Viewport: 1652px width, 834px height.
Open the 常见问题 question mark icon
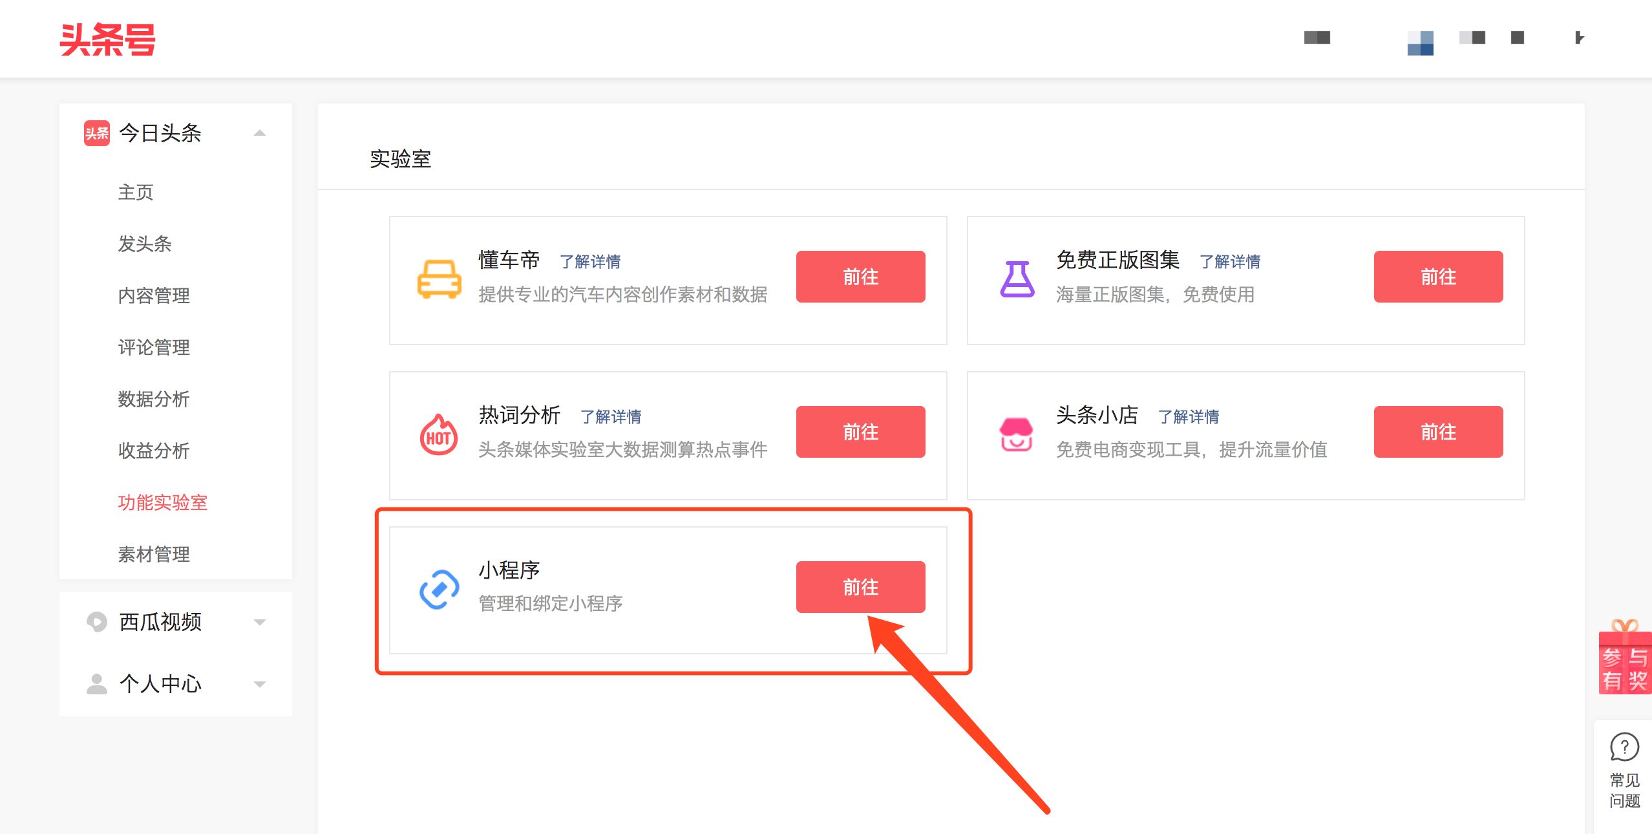(x=1624, y=747)
